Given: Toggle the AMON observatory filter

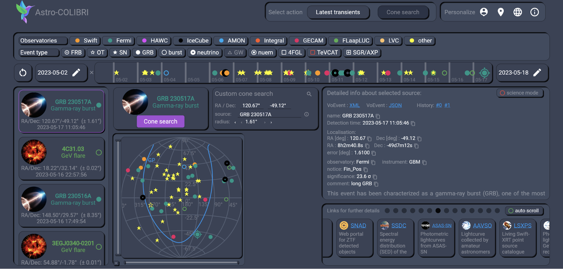Looking at the screenshot, I should tap(232, 41).
